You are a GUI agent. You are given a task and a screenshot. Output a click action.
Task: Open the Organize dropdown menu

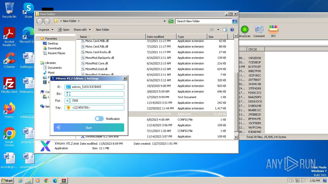point(46,30)
